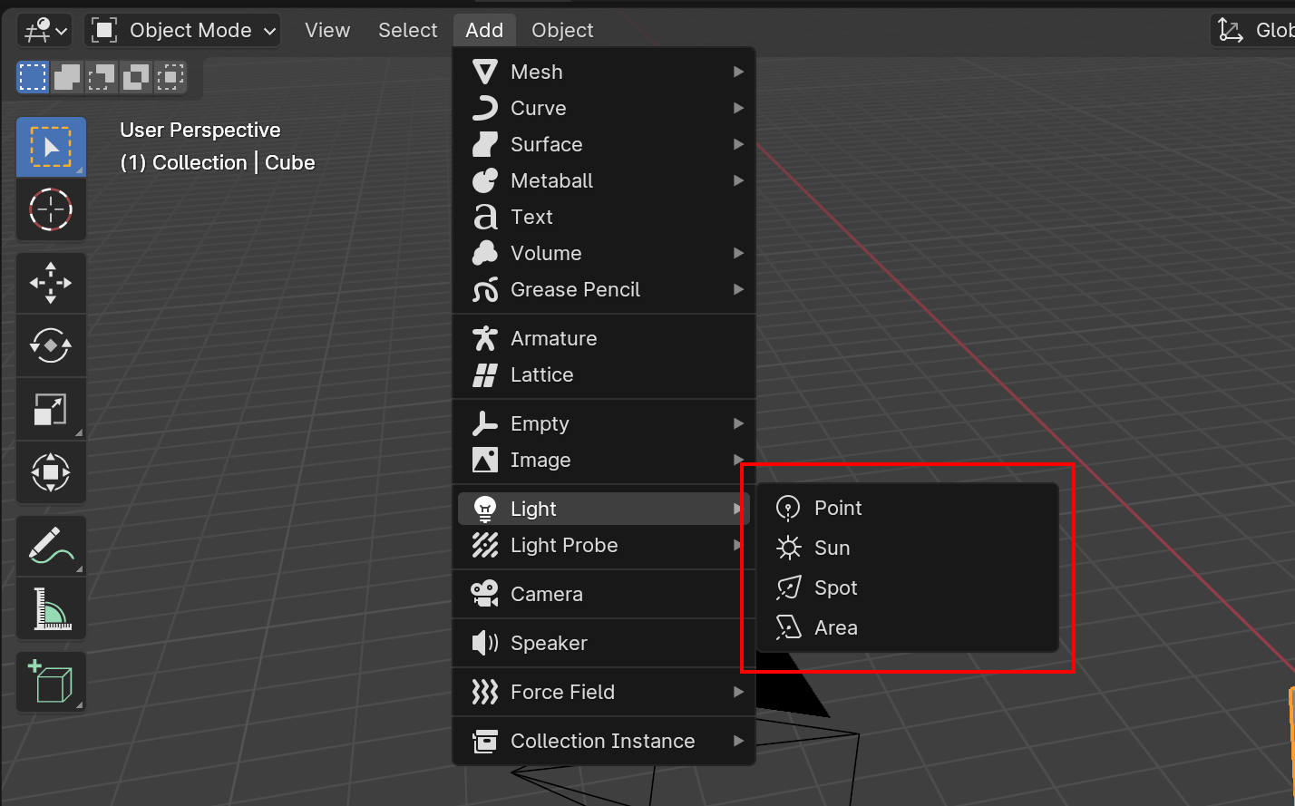Select the Transform tool
The width and height of the screenshot is (1295, 806).
coord(51,472)
